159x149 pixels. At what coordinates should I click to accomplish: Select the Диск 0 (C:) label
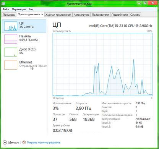point(28,49)
